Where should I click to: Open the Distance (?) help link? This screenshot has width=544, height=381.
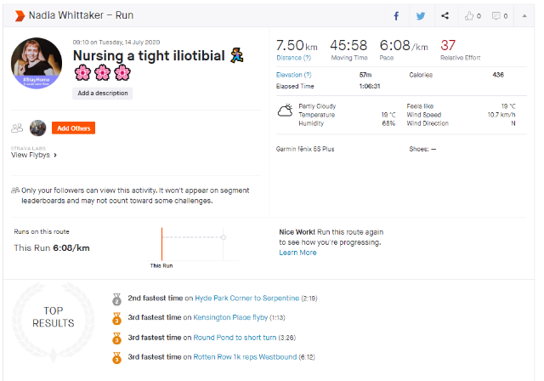point(293,58)
